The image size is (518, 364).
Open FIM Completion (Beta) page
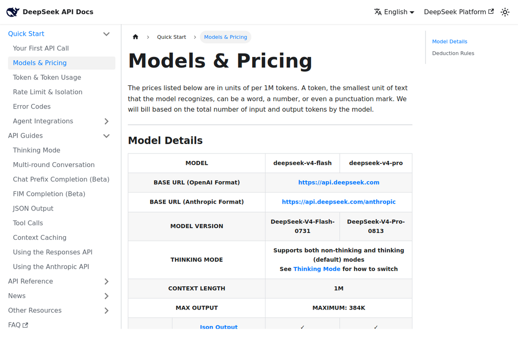pos(62,194)
